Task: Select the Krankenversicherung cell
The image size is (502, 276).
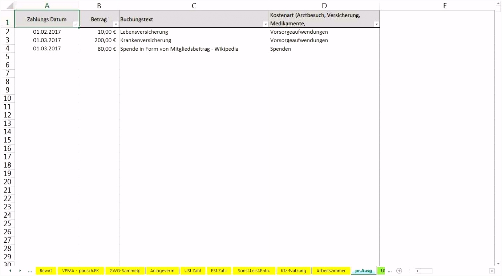Action: [x=194, y=40]
